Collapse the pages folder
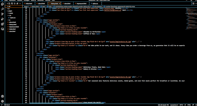 click(14, 11)
